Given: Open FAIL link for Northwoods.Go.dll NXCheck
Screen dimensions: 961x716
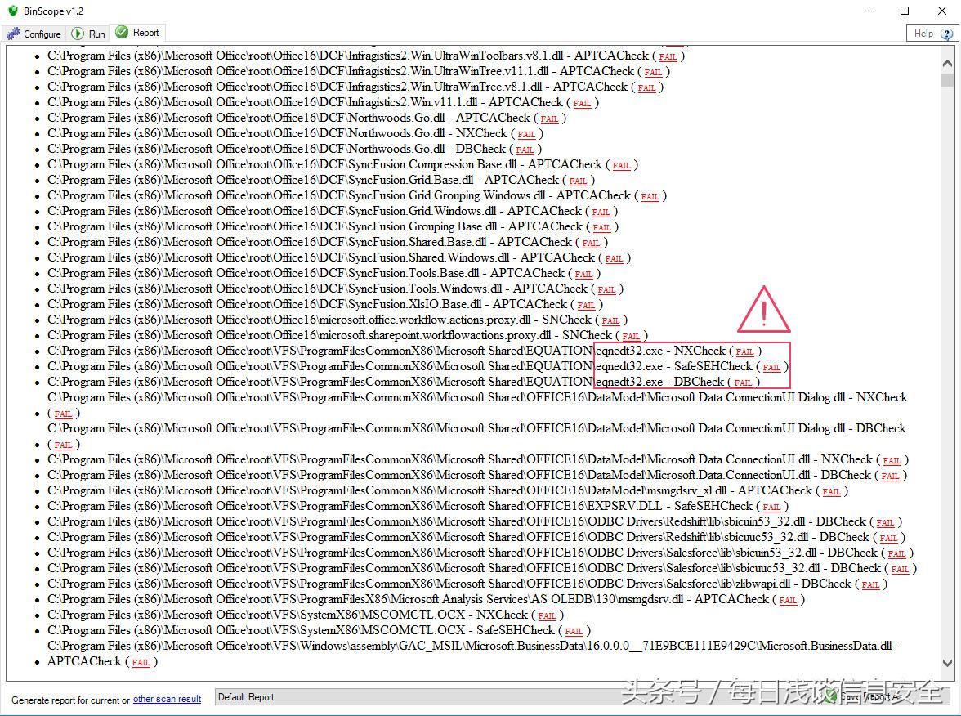Looking at the screenshot, I should point(526,134).
